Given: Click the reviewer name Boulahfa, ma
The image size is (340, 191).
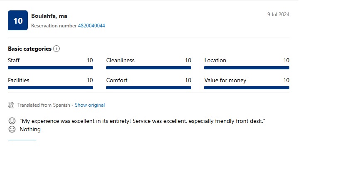Looking at the screenshot, I should click(x=49, y=16).
